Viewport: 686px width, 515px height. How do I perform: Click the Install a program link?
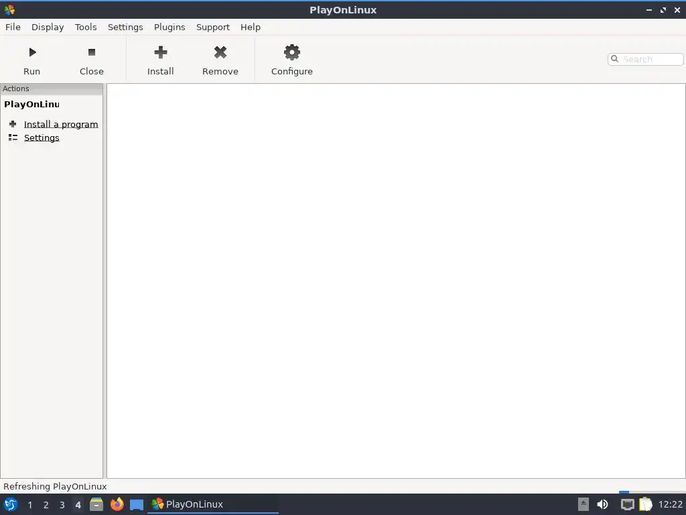coord(61,124)
